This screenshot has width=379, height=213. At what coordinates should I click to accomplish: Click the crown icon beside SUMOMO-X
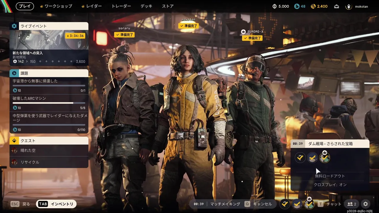[x=244, y=32]
